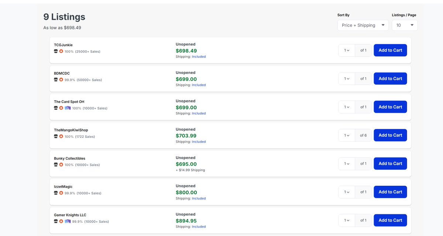The width and height of the screenshot is (443, 236).
Task: Click '(50000+ Sales)' rating text
Action: 89,80
